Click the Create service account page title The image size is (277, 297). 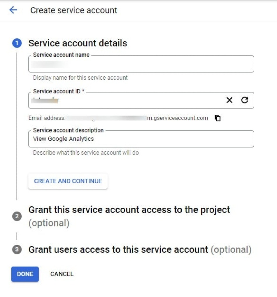74,10
